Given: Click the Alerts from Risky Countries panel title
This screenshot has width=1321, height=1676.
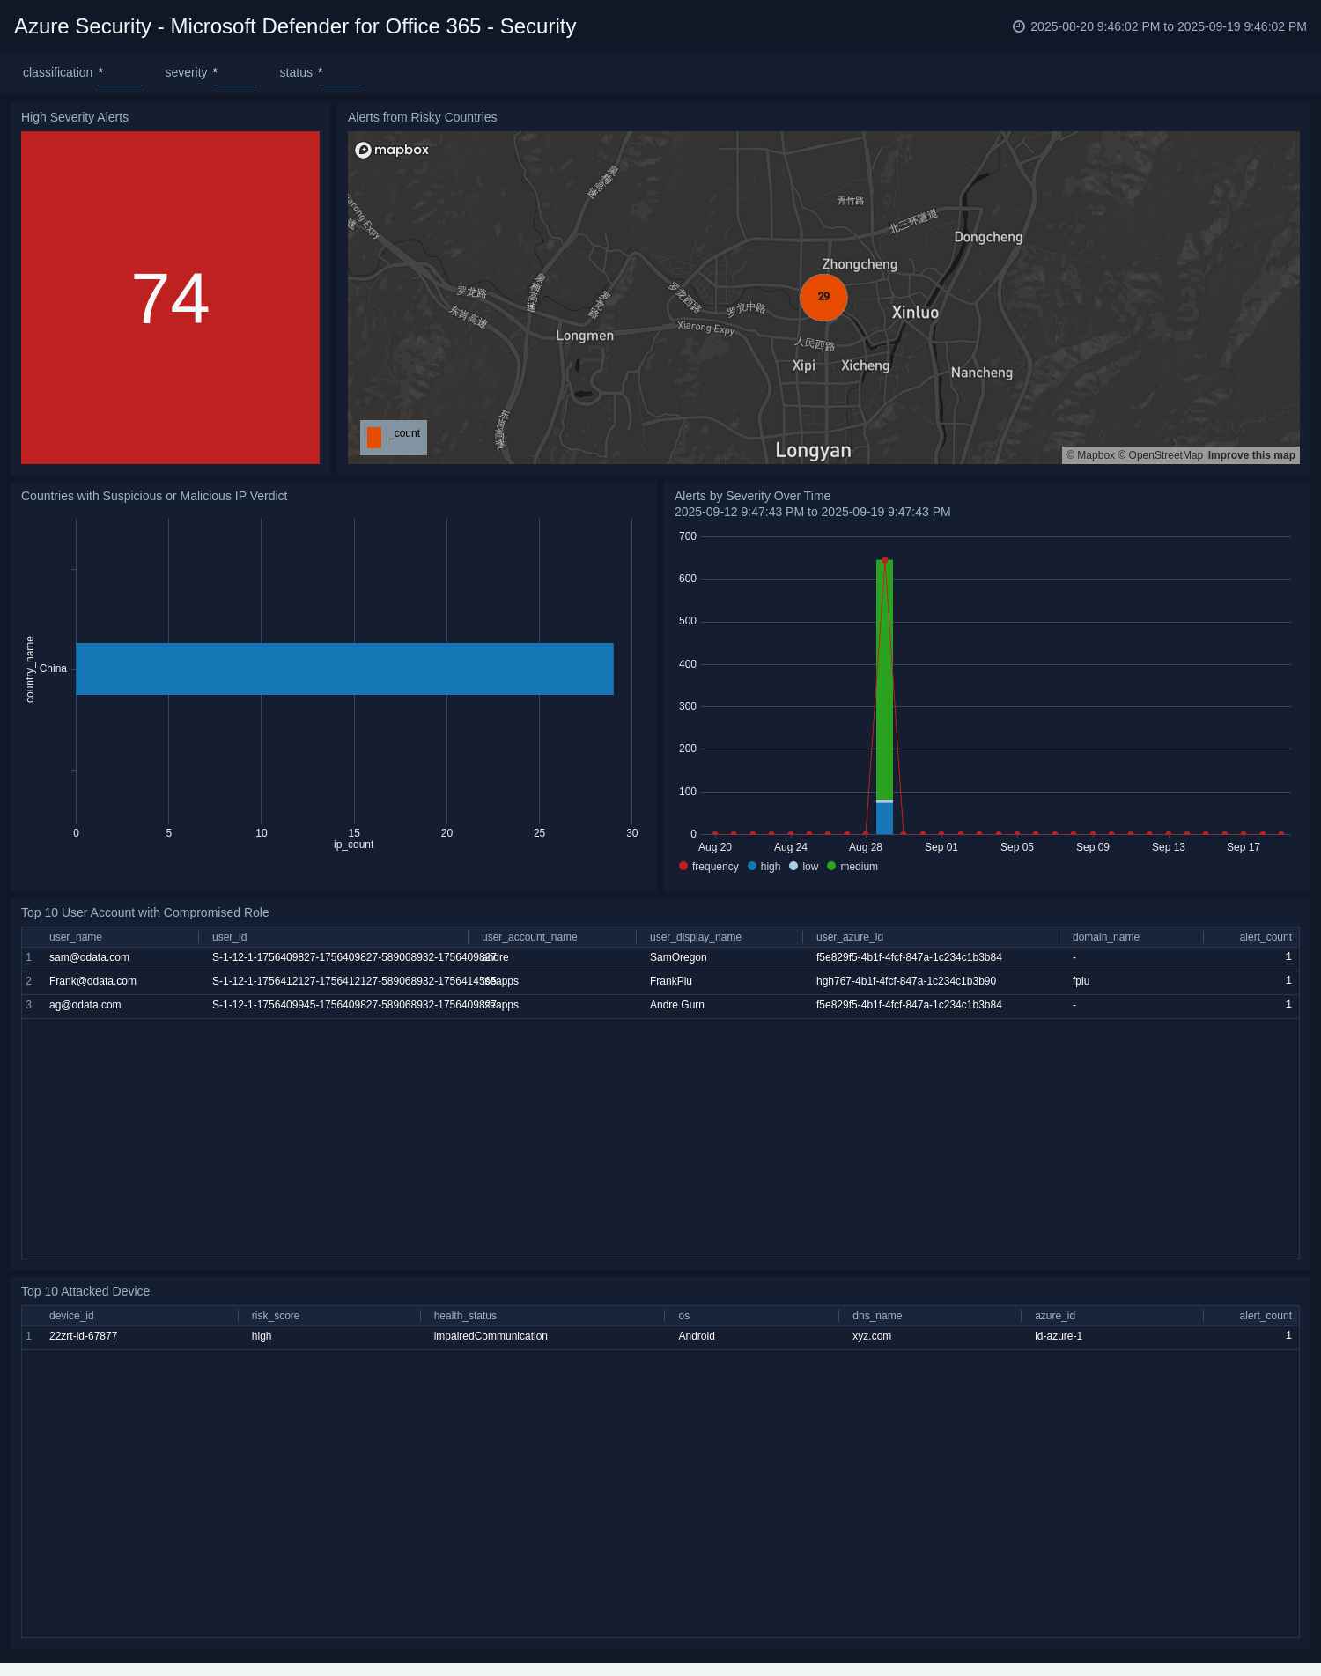Looking at the screenshot, I should (x=422, y=117).
